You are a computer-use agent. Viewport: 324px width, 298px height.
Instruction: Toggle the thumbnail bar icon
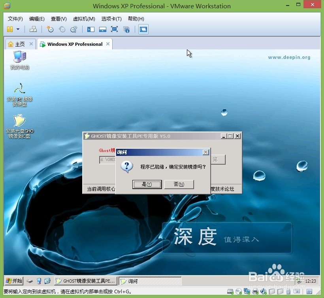pos(102,29)
